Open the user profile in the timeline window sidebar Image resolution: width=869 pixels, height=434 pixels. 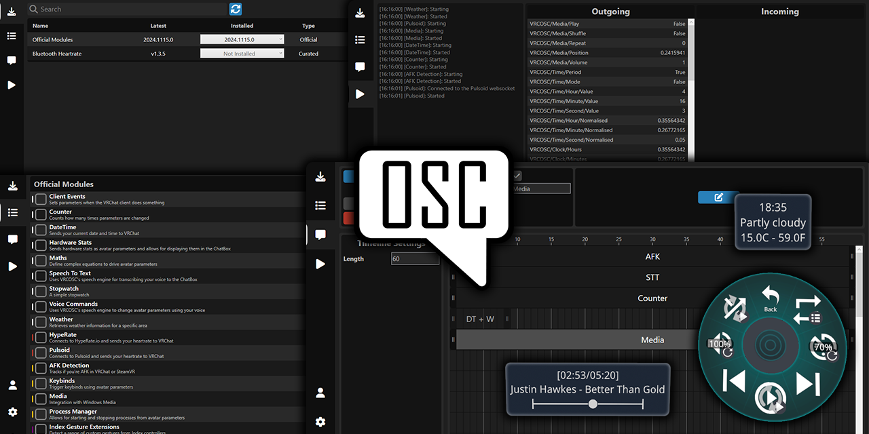[320, 393]
